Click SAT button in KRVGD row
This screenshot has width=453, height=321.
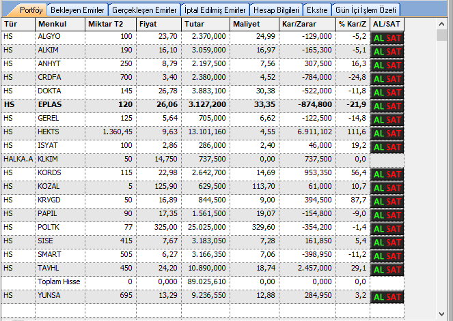click(394, 202)
